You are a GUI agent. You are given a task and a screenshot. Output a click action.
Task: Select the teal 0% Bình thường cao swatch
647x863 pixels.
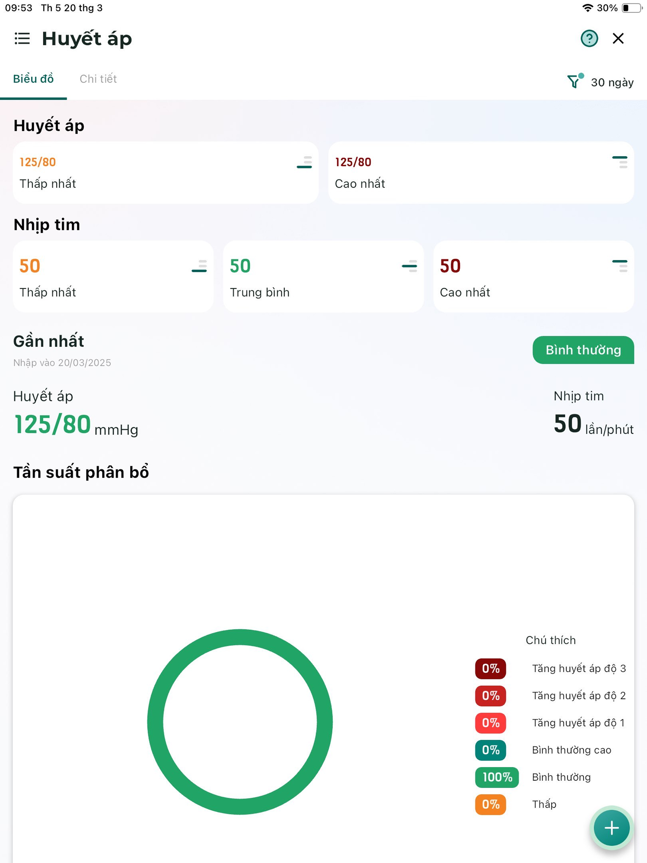(491, 750)
